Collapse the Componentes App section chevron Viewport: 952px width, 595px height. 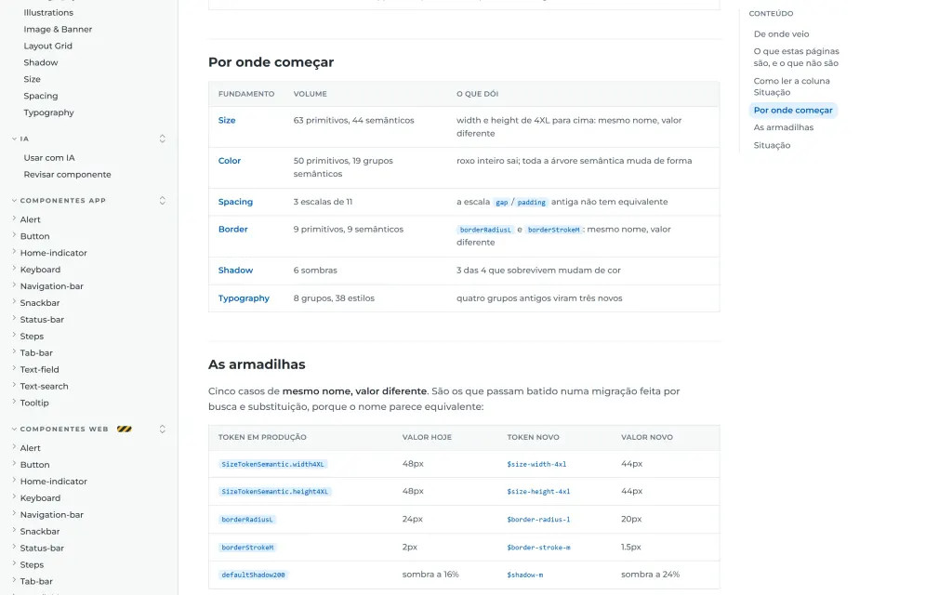pyautogui.click(x=14, y=201)
